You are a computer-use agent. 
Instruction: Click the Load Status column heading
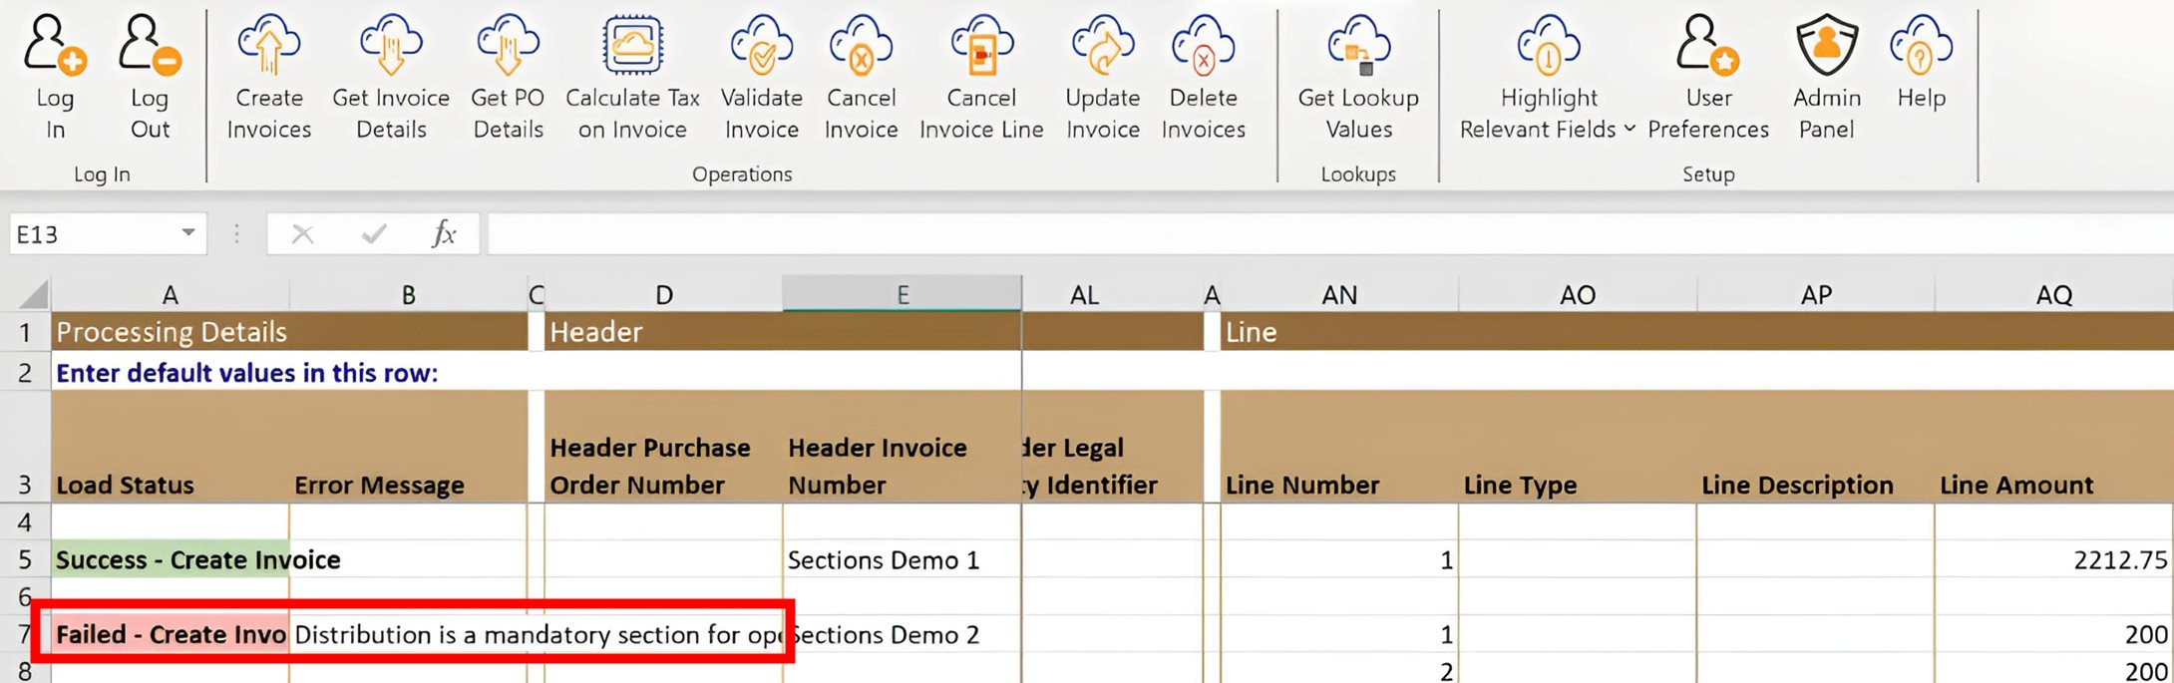pos(171,446)
